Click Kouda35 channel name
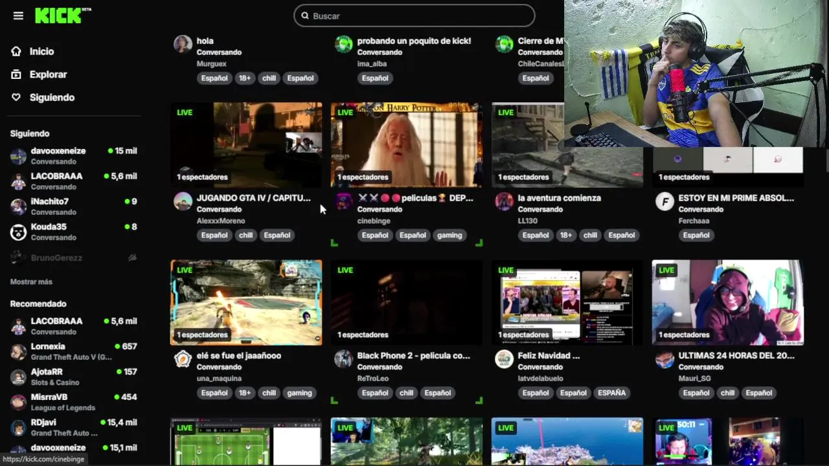The image size is (829, 466). pyautogui.click(x=49, y=227)
